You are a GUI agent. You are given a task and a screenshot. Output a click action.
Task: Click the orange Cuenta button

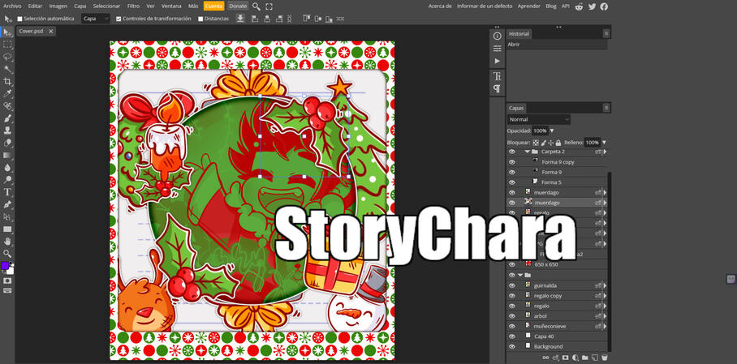coord(213,6)
